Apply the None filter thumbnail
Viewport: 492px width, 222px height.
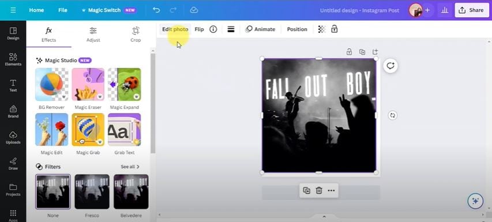53,191
